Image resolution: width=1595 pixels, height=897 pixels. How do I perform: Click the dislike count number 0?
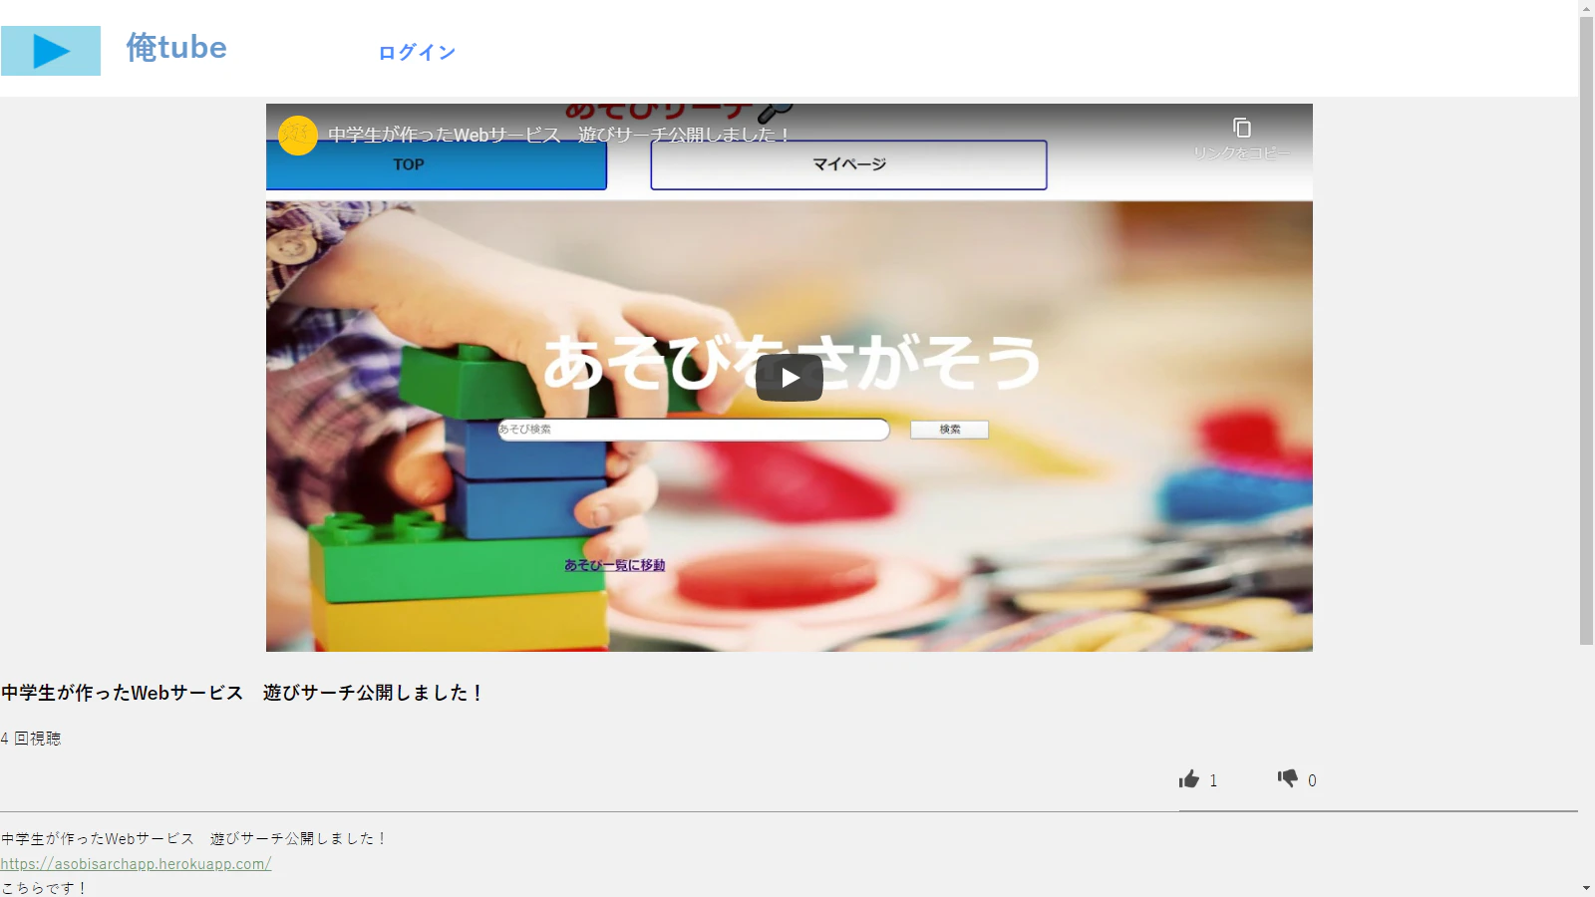coord(1312,780)
